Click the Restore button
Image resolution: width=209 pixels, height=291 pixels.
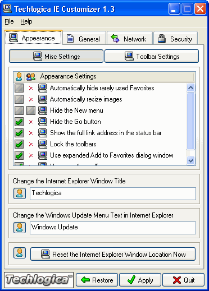tap(97, 280)
